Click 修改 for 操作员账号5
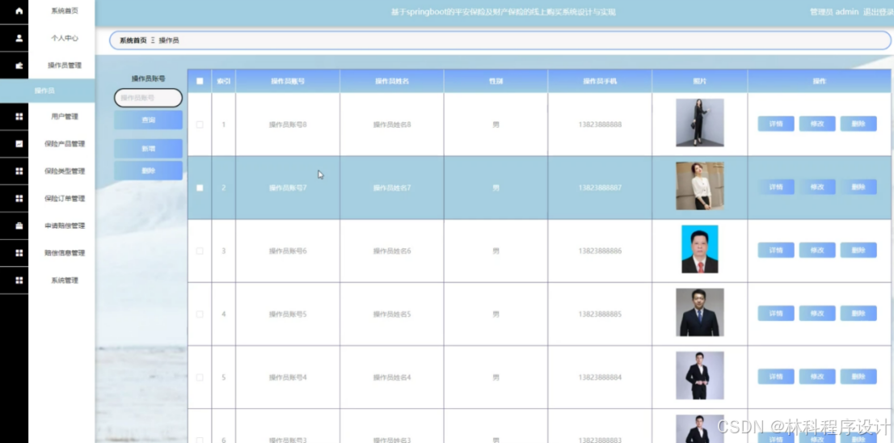Viewport: 894px width, 443px height. pos(817,314)
